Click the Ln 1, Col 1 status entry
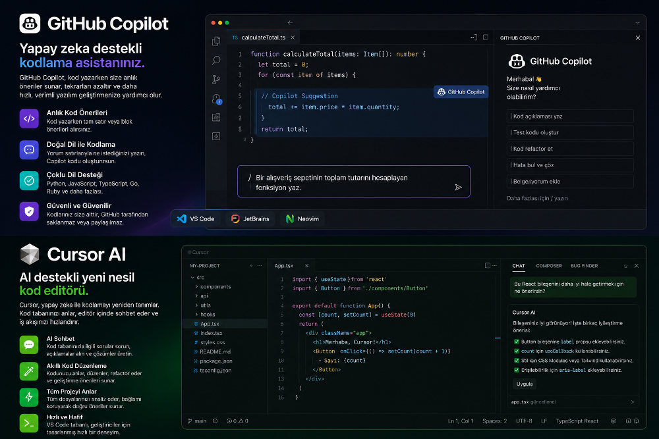659x439 pixels. [461, 421]
